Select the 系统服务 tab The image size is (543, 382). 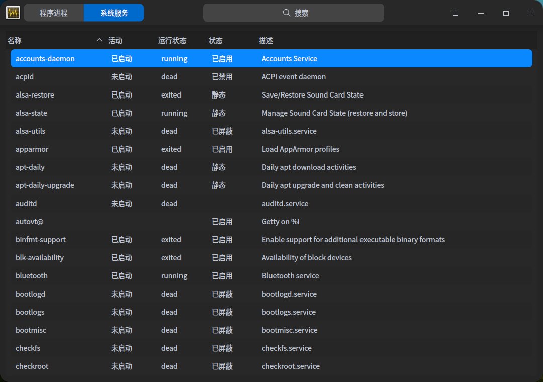point(114,13)
